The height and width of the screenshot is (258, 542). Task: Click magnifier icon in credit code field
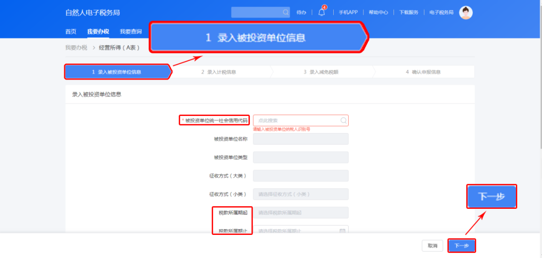(344, 120)
